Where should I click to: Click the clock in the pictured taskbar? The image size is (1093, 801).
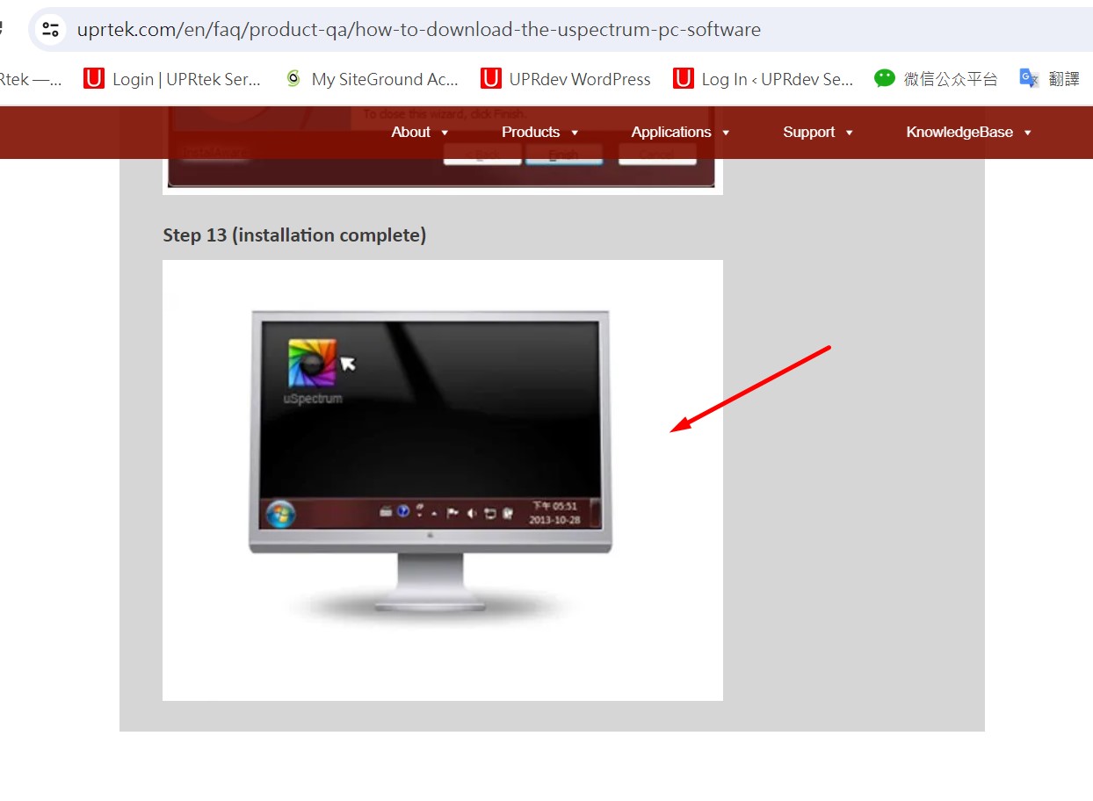pos(553,513)
